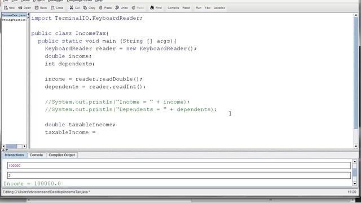Click the Reset toolbar button
This screenshot has height=203, width=361.
pos(186,8)
